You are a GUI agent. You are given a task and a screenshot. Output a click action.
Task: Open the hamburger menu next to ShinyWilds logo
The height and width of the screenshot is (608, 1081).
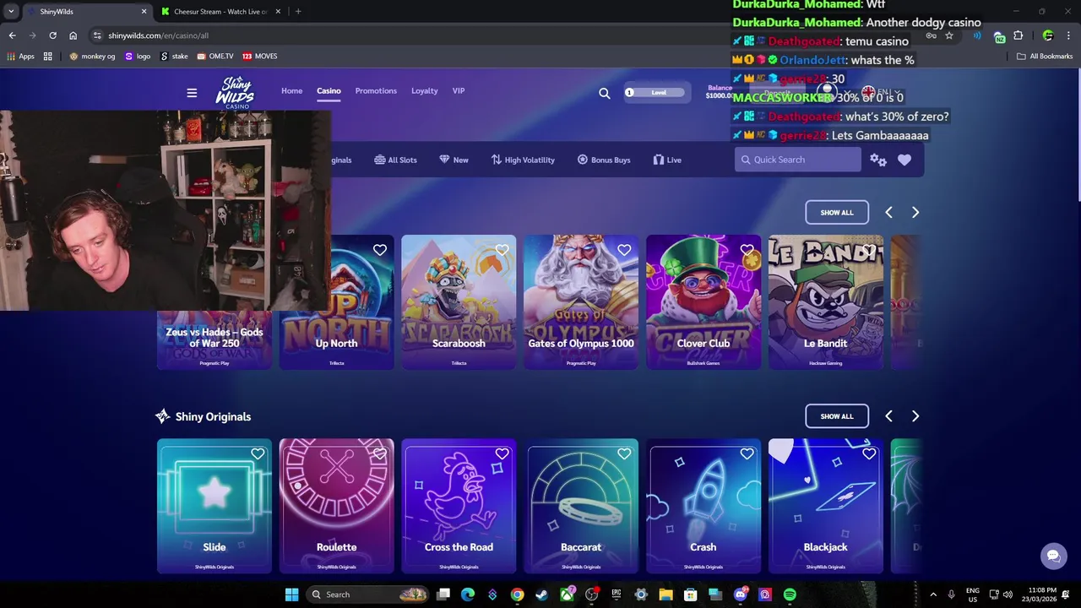pos(192,93)
